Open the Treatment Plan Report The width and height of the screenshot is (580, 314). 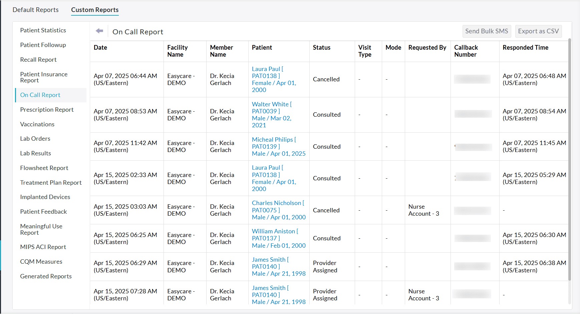pyautogui.click(x=51, y=182)
